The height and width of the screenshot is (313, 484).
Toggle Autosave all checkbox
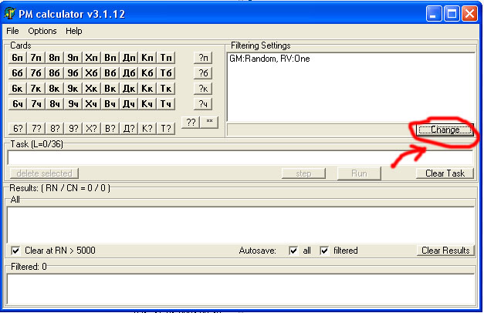click(293, 251)
